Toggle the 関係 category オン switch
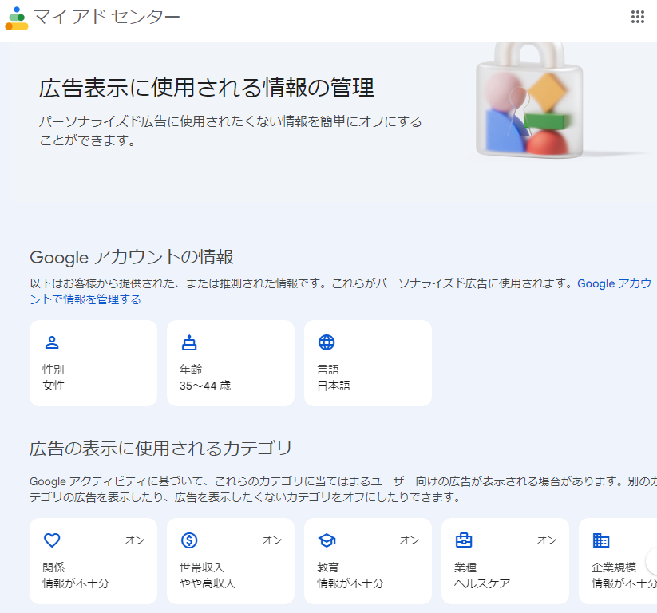This screenshot has height=613, width=657. point(135,540)
